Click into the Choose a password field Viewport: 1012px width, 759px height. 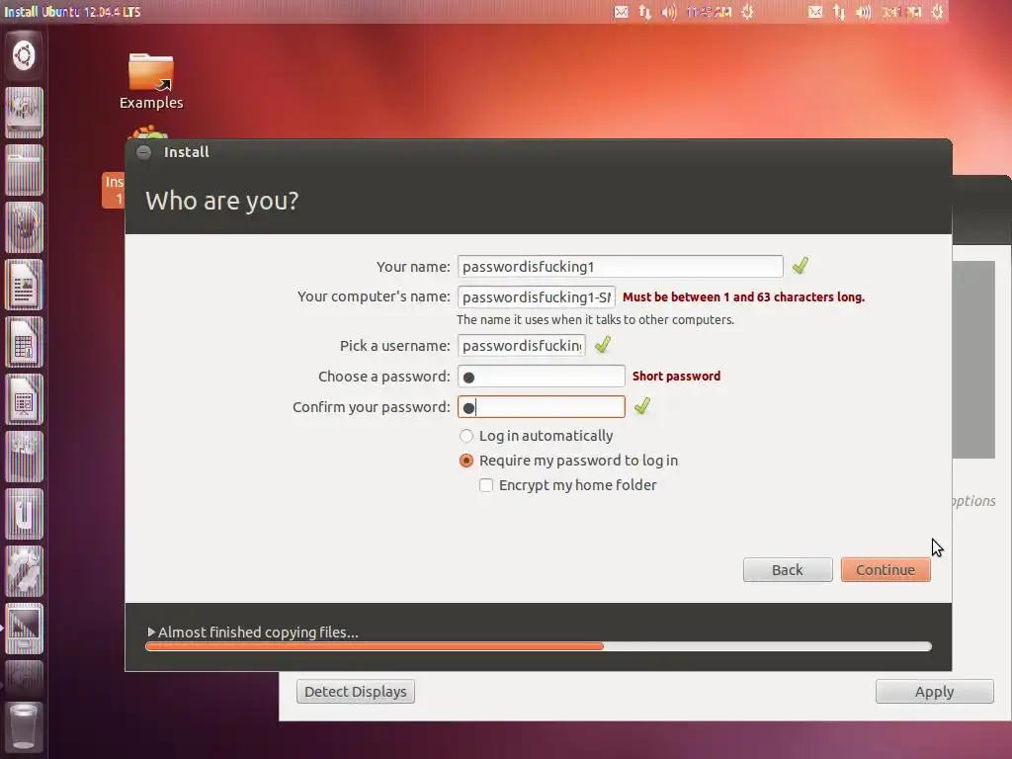point(541,377)
